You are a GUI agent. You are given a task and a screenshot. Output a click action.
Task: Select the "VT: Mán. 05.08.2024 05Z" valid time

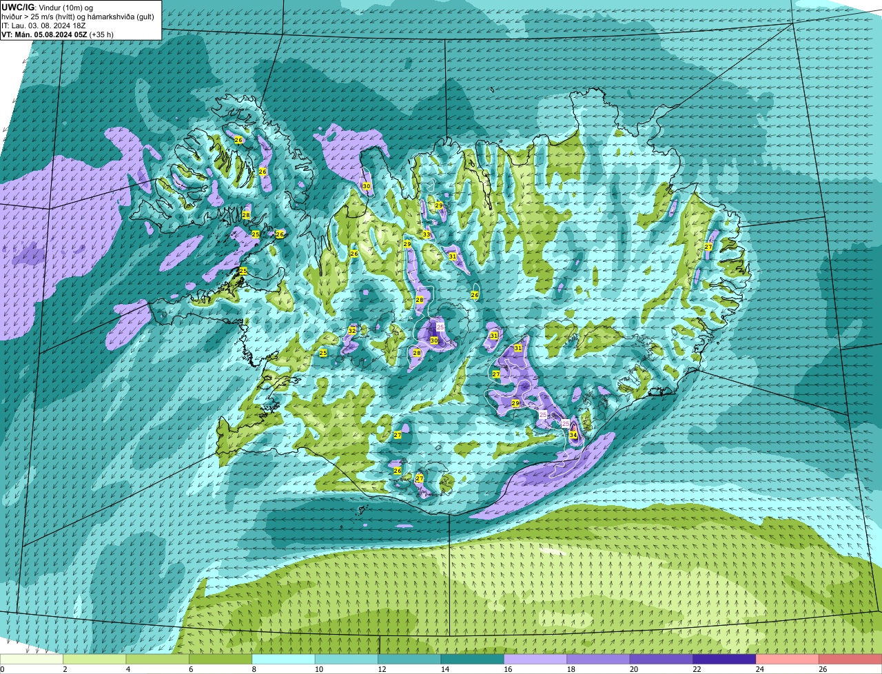pos(44,34)
